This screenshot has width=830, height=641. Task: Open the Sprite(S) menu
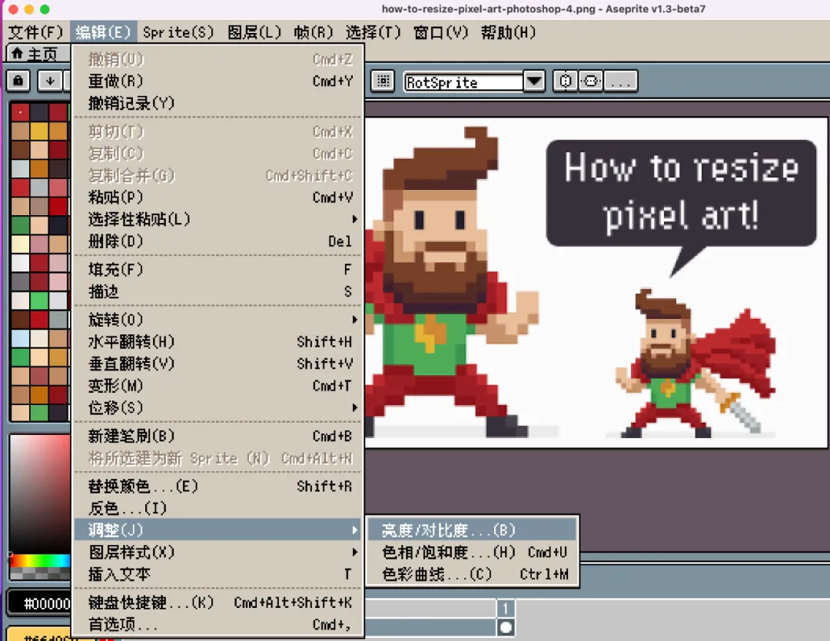tap(178, 32)
